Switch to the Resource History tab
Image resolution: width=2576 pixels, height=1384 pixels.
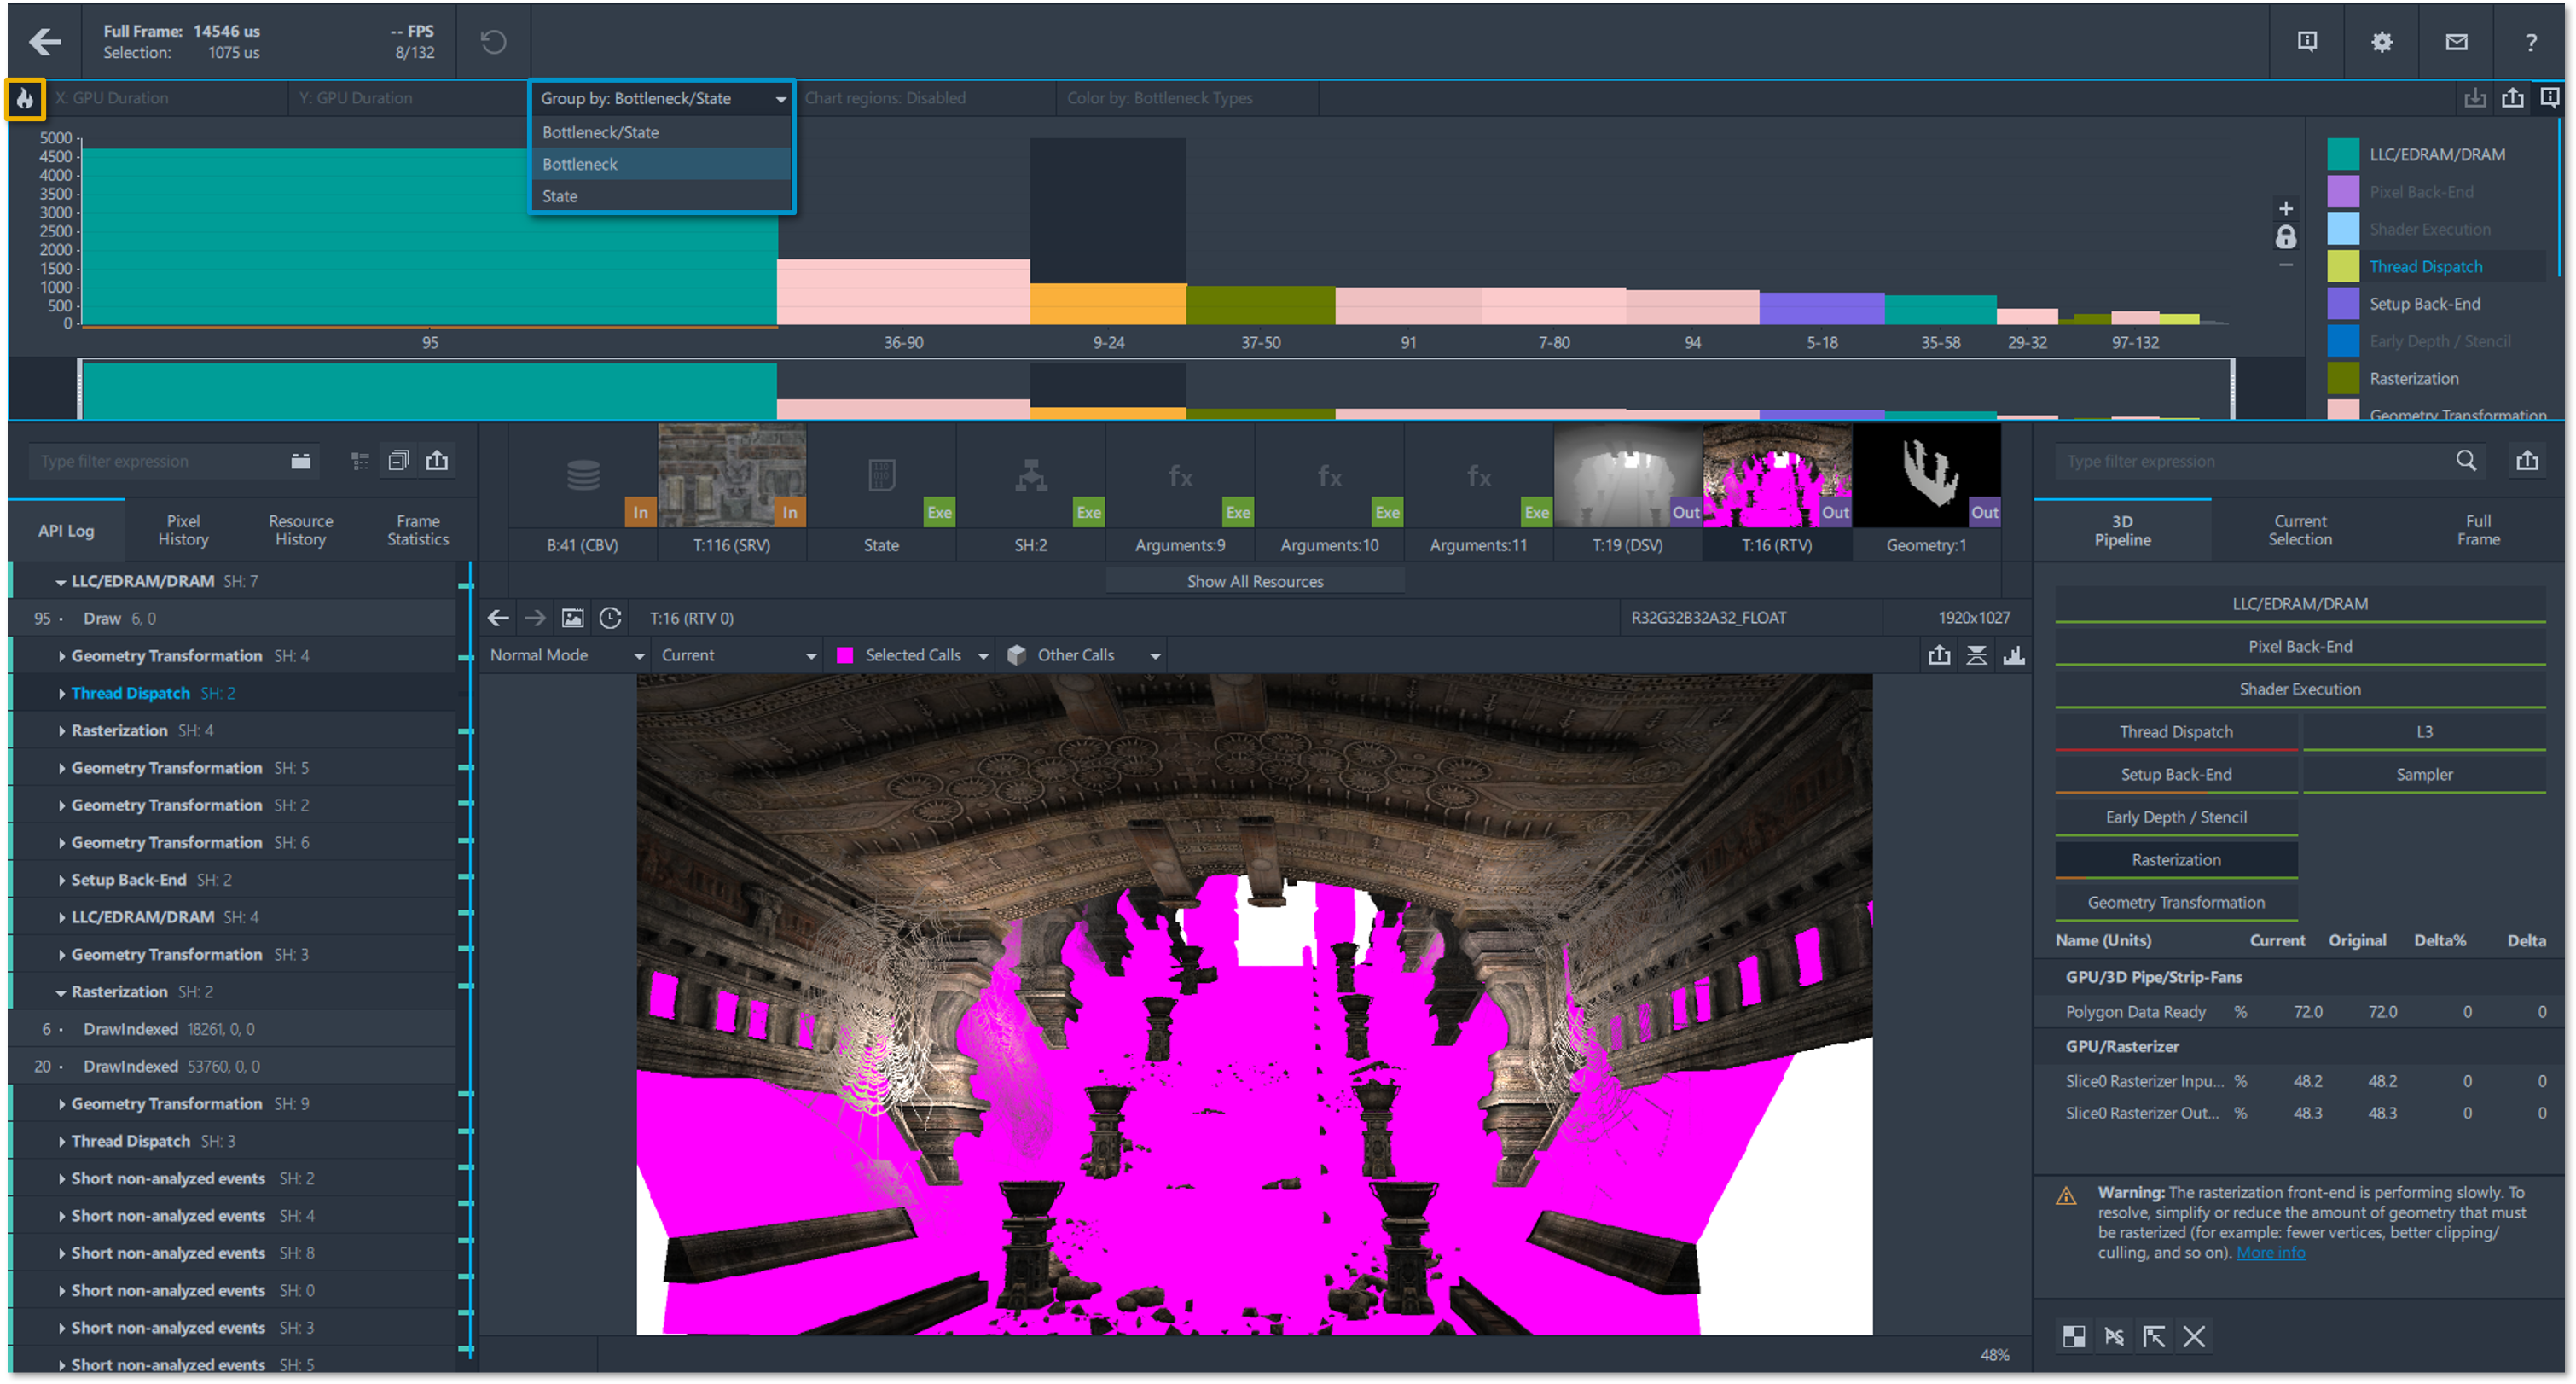pos(300,530)
